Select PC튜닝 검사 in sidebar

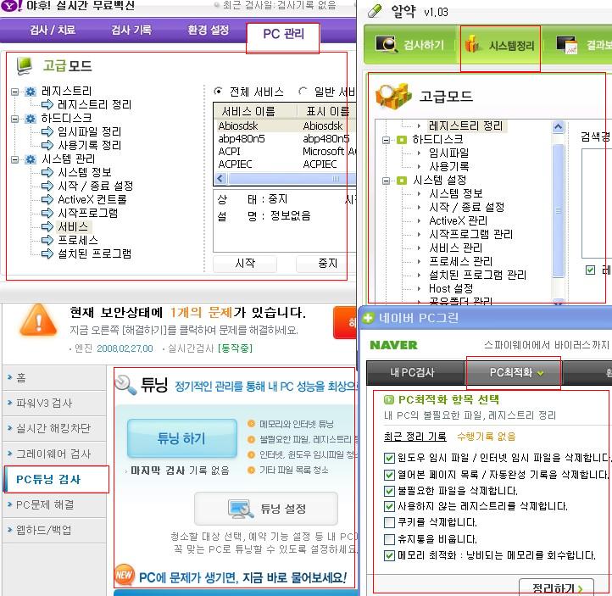pos(55,479)
